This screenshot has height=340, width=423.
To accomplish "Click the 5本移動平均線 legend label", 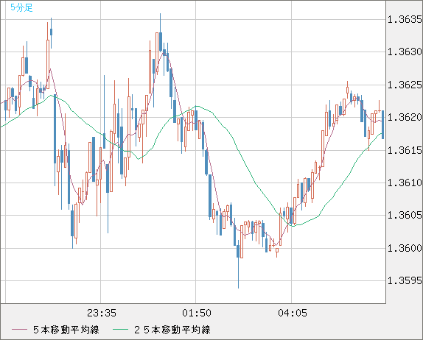I will (x=66, y=330).
